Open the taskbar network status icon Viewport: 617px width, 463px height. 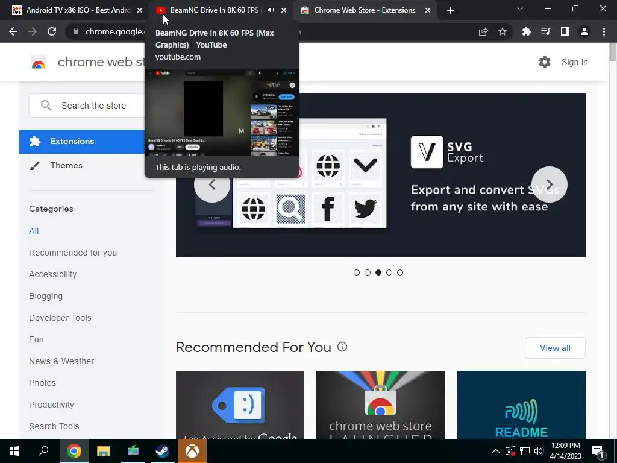[525, 451]
